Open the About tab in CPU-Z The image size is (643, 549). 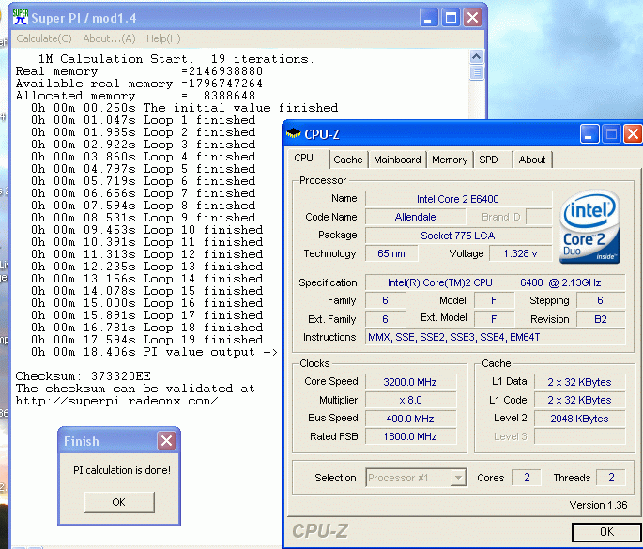[x=532, y=160]
